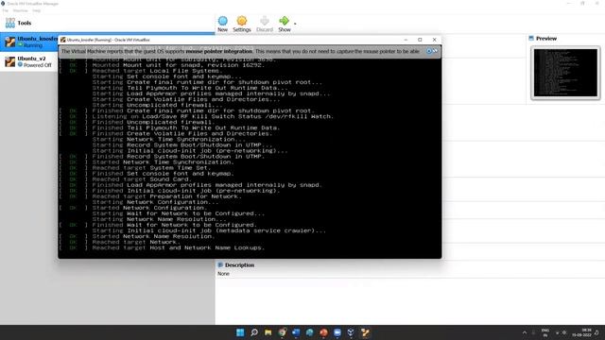Open the Windows Start menu
Image resolution: width=605 pixels, height=340 pixels.
[240, 332]
